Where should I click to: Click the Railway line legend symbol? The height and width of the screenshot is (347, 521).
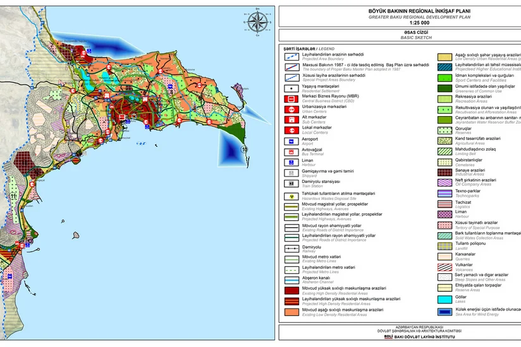click(x=291, y=249)
